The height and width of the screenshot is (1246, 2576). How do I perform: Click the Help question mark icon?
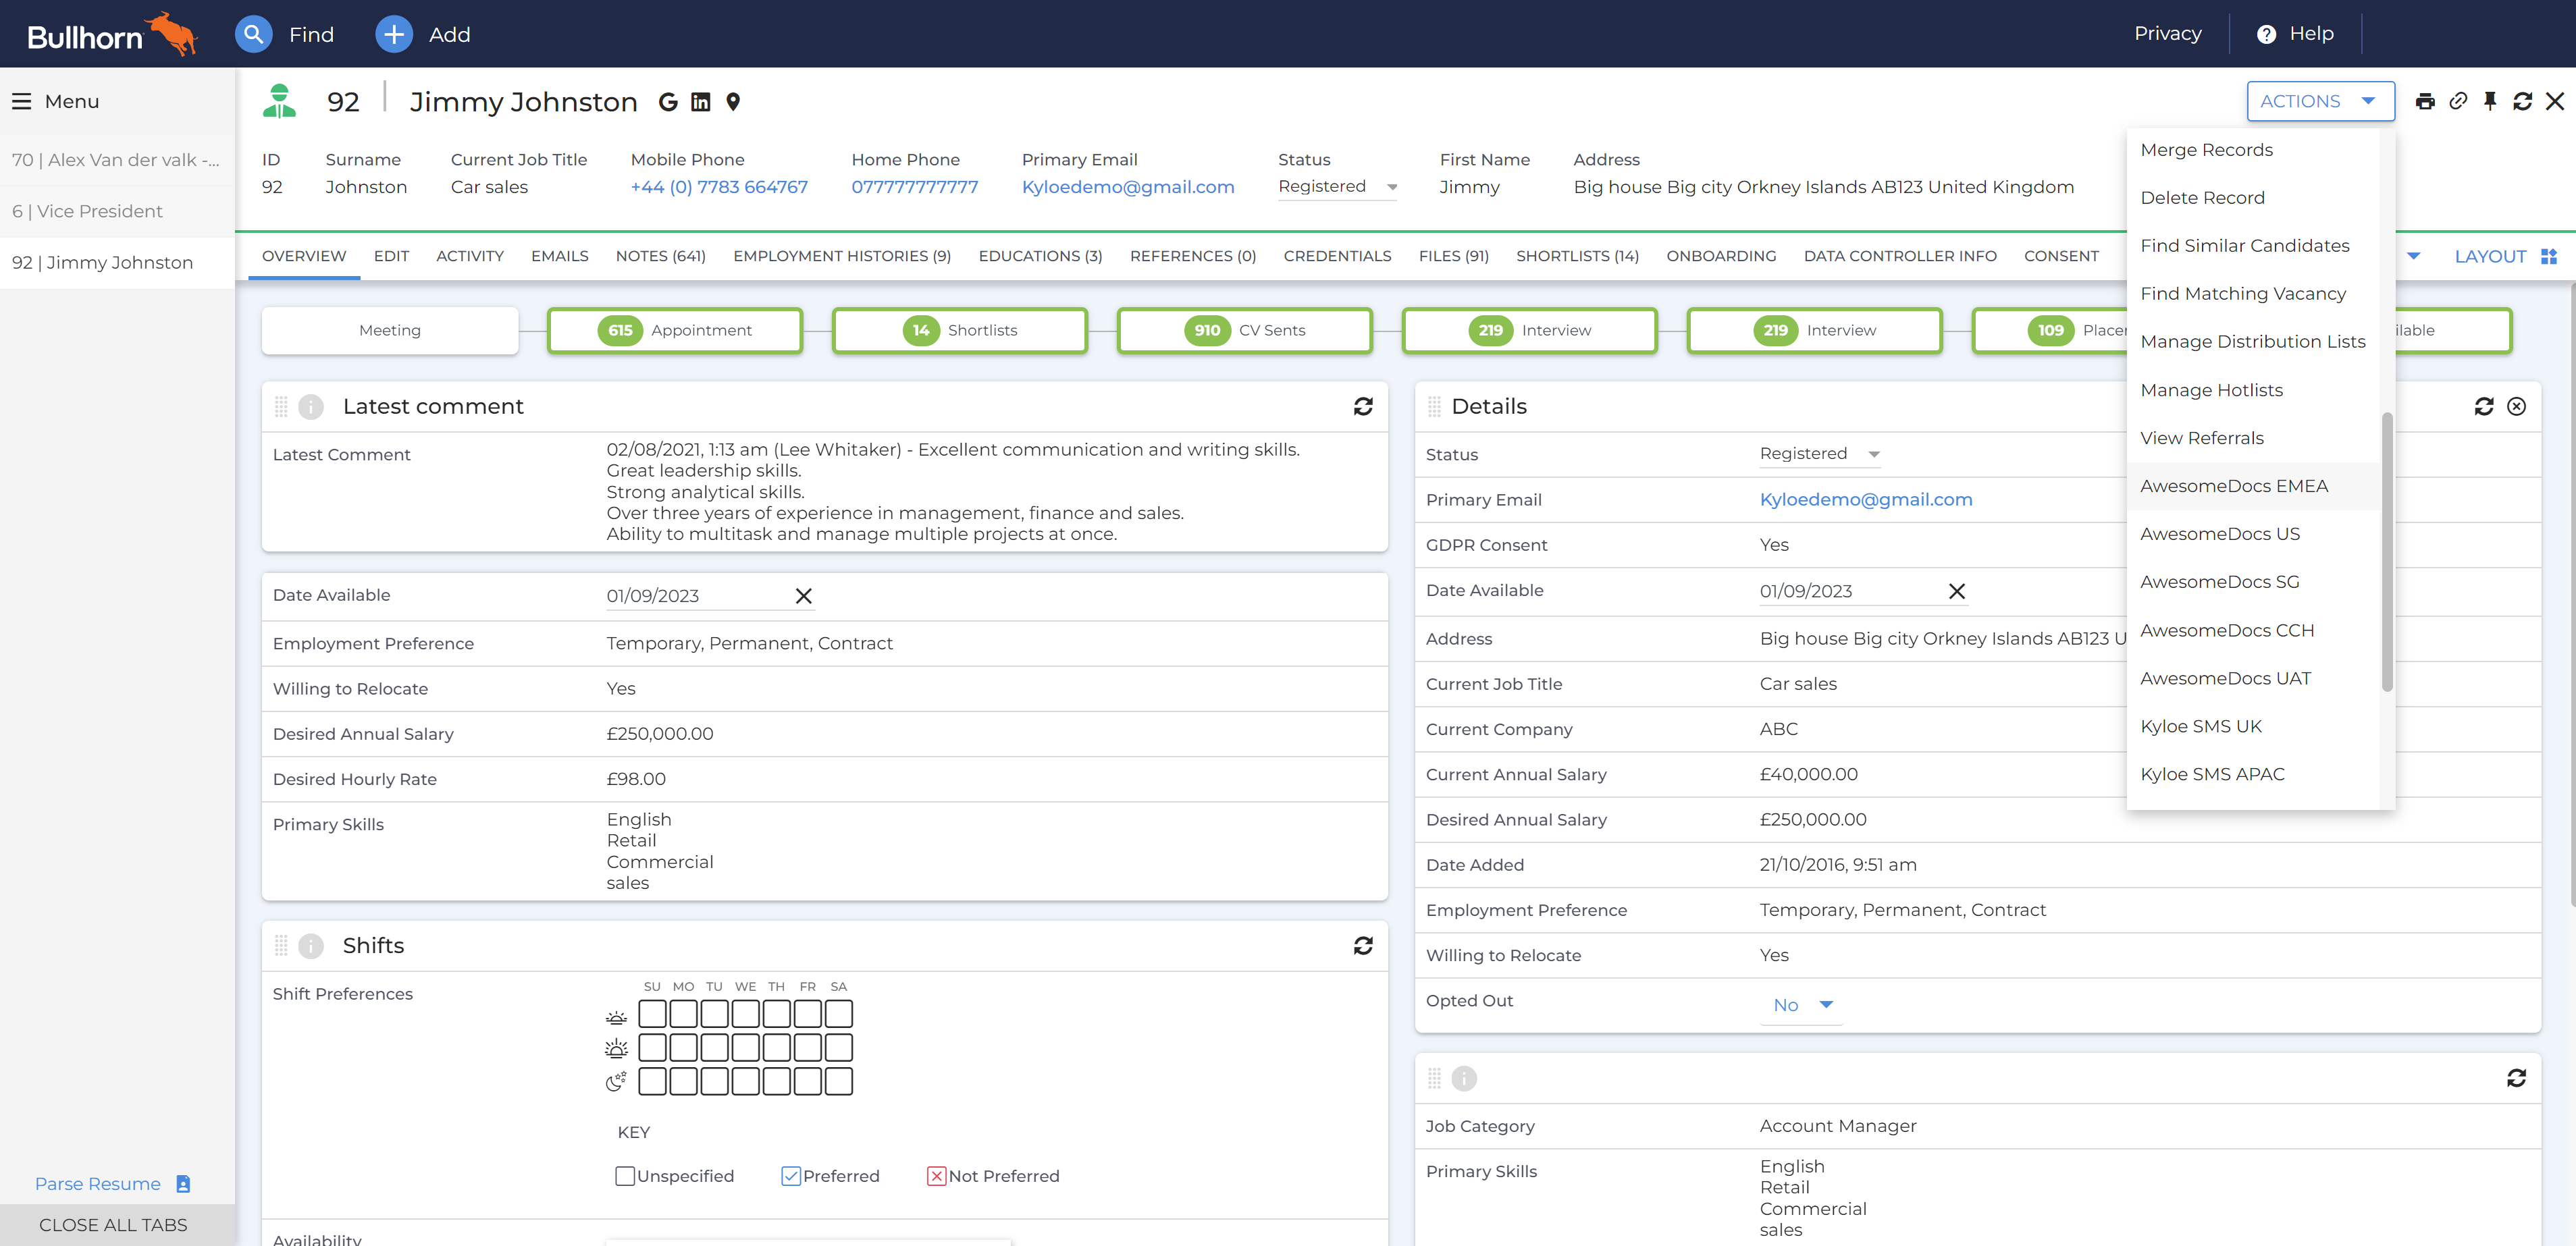click(x=2266, y=34)
